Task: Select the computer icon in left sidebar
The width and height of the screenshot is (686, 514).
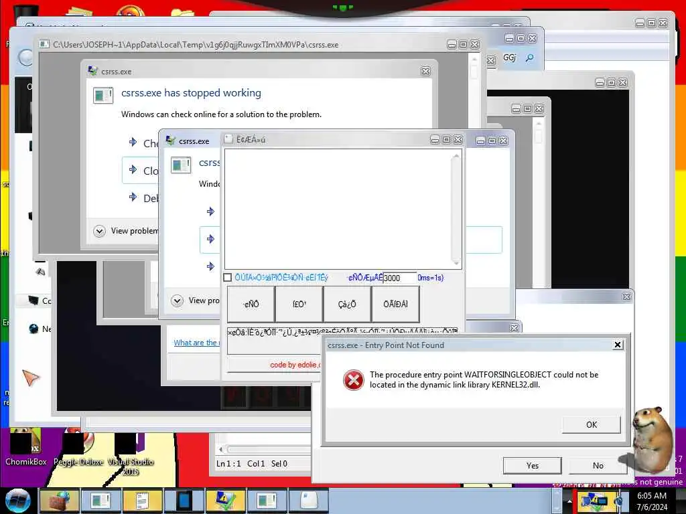Action: [33, 301]
